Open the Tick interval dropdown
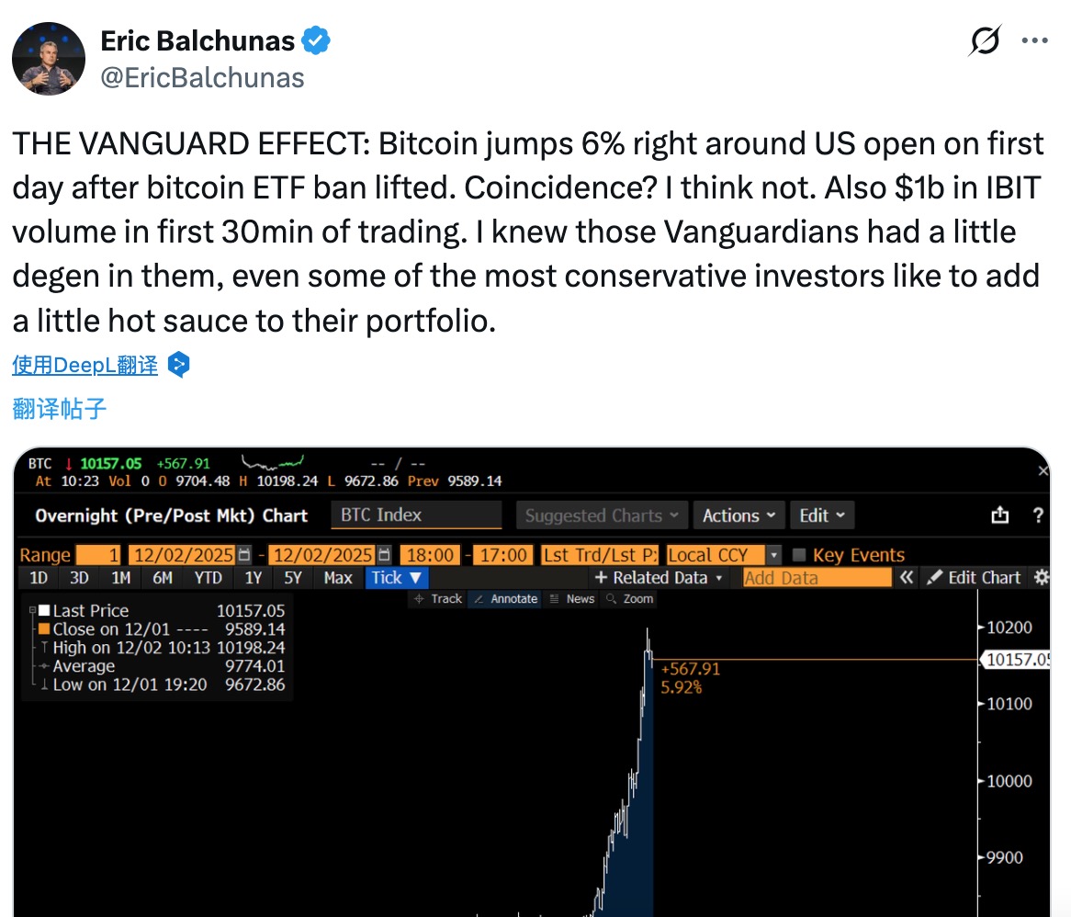This screenshot has width=1071, height=917. click(396, 578)
